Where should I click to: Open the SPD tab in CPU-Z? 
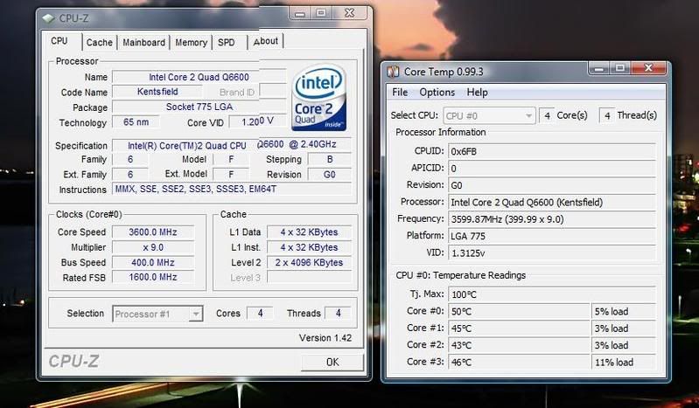point(226,42)
